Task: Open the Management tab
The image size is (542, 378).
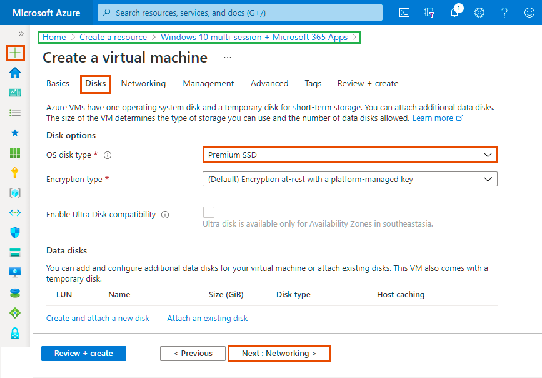Action: [208, 83]
